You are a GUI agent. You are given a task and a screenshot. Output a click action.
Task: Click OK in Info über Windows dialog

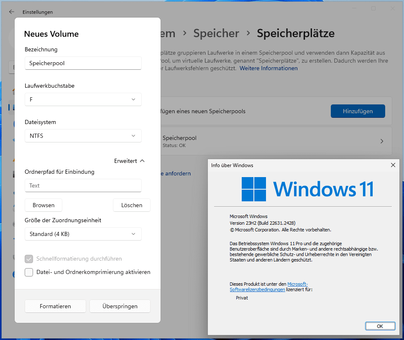[x=380, y=326]
